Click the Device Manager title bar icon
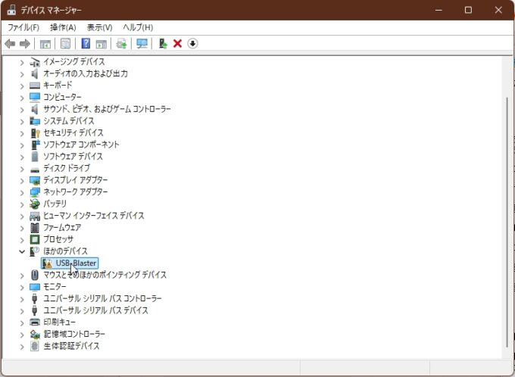Viewport: 515px width, 377px height. (11, 10)
